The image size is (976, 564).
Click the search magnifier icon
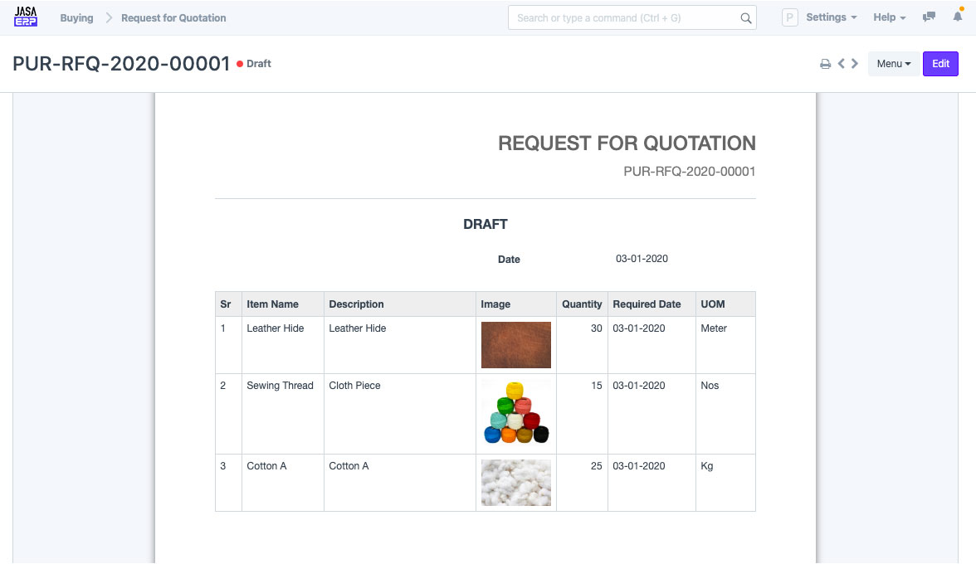coord(745,18)
